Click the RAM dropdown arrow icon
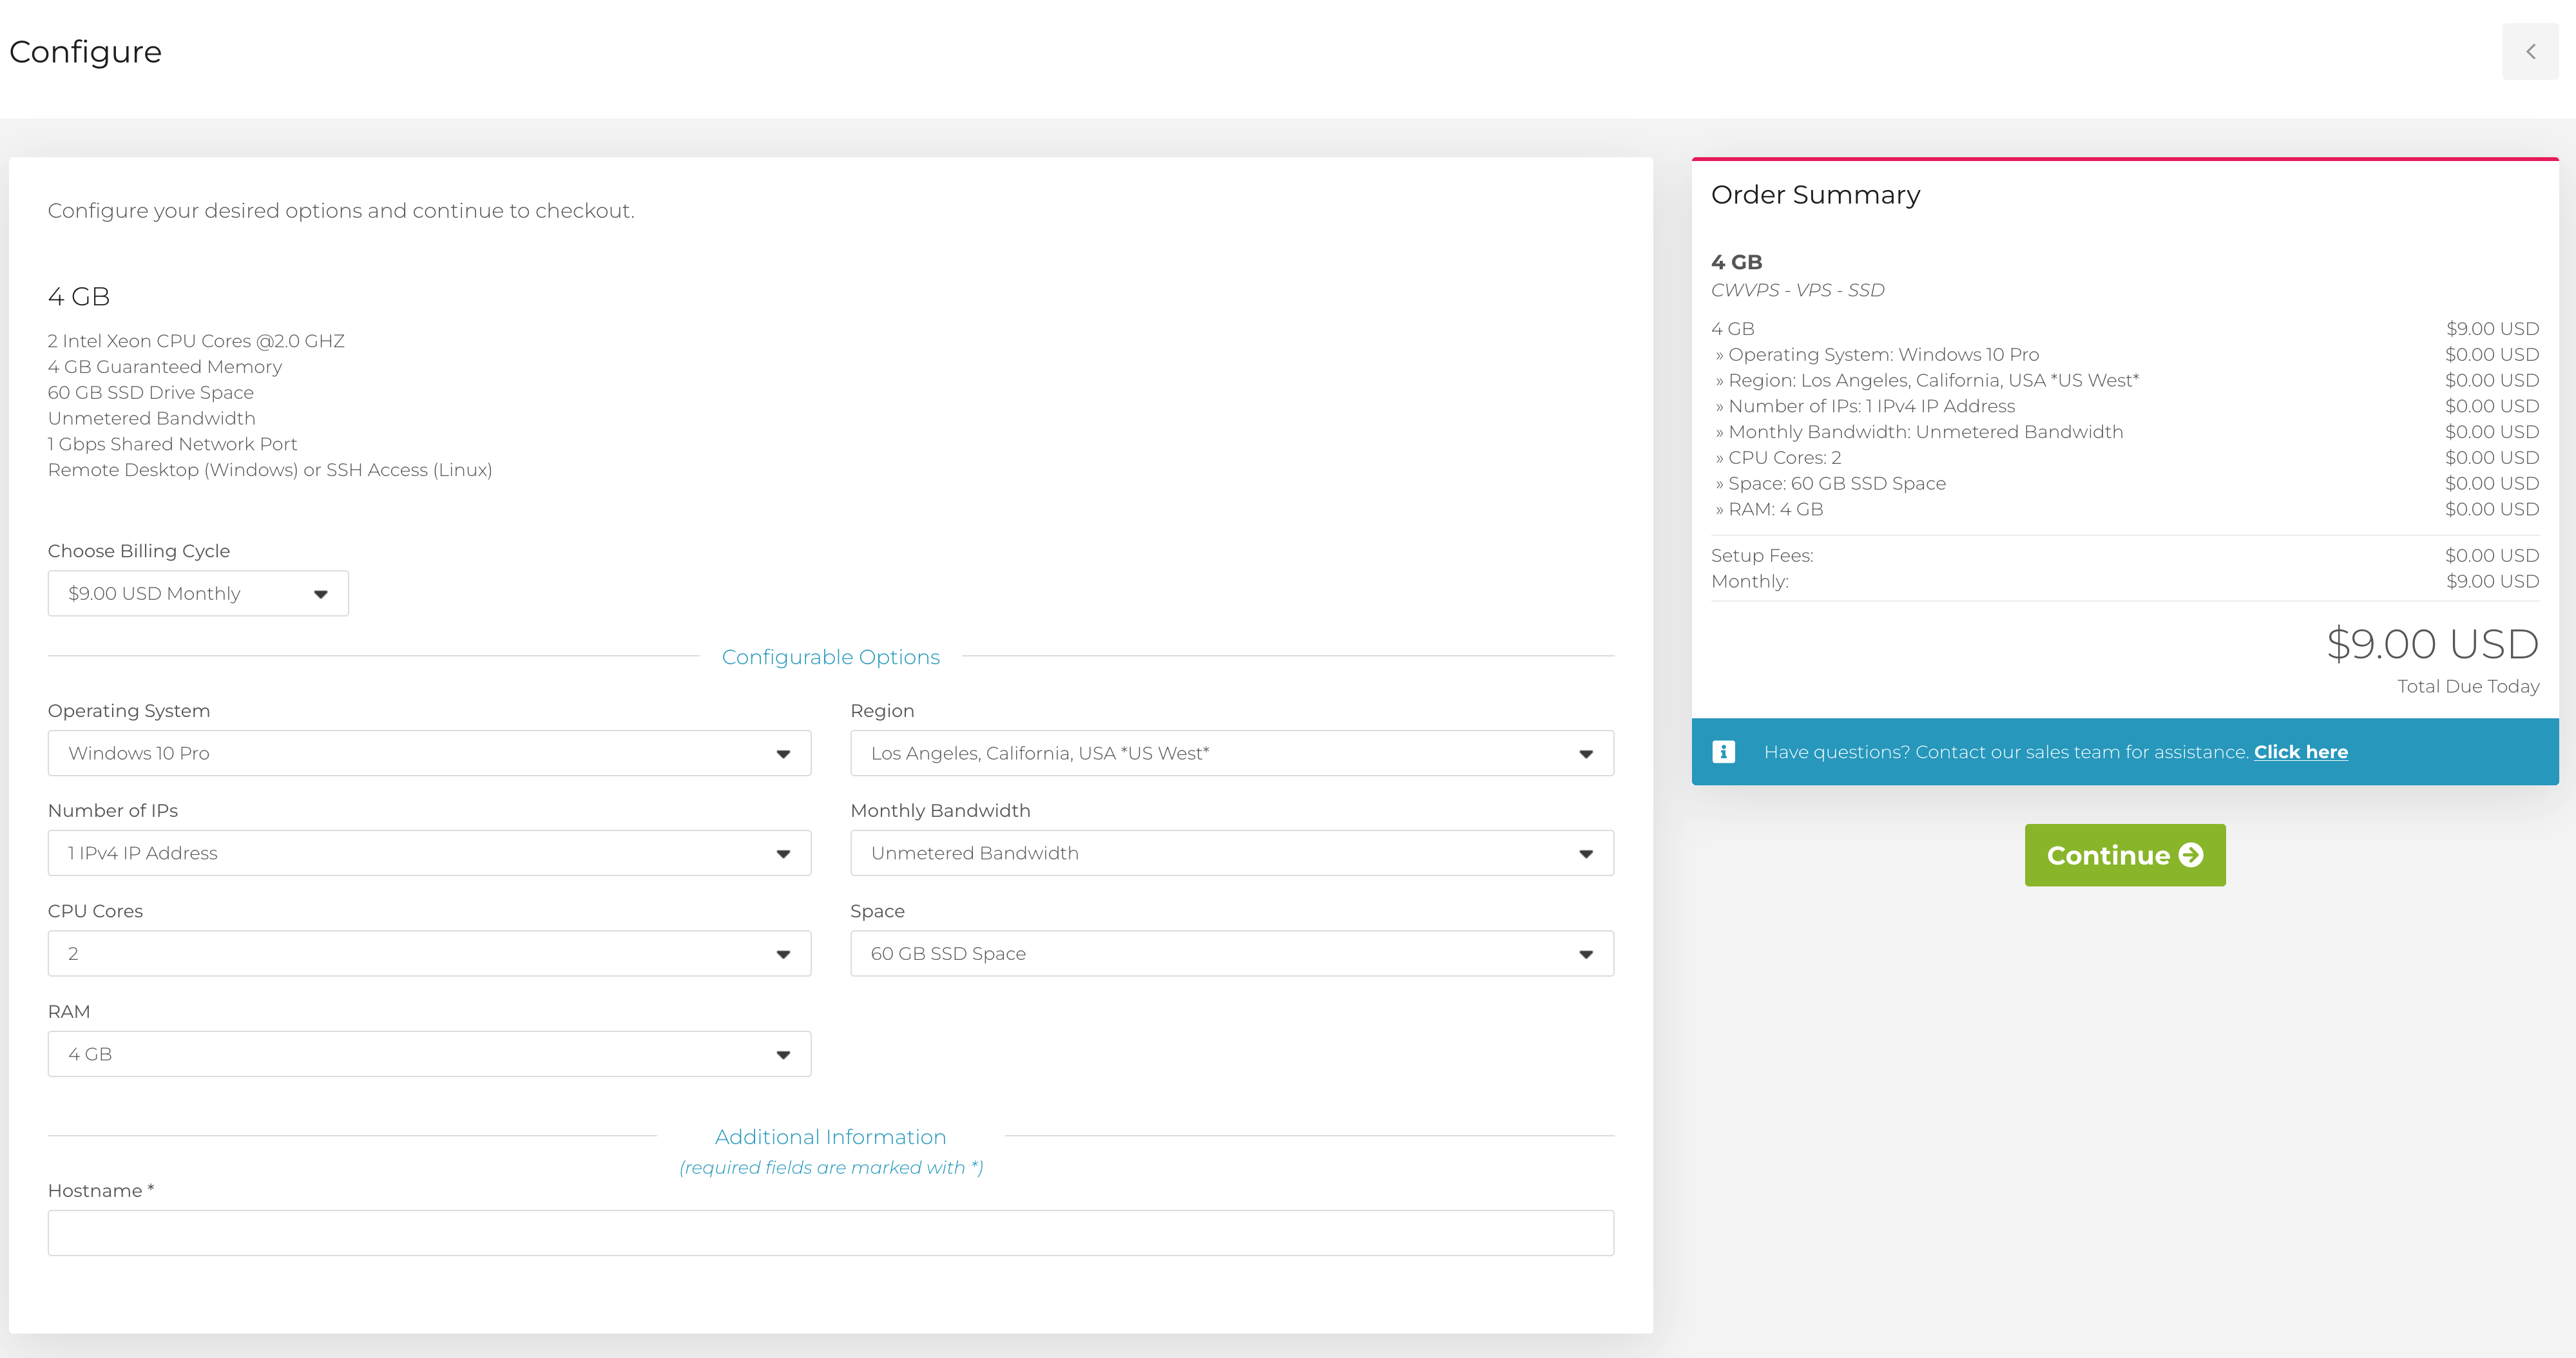The image size is (2576, 1358). 783,1055
